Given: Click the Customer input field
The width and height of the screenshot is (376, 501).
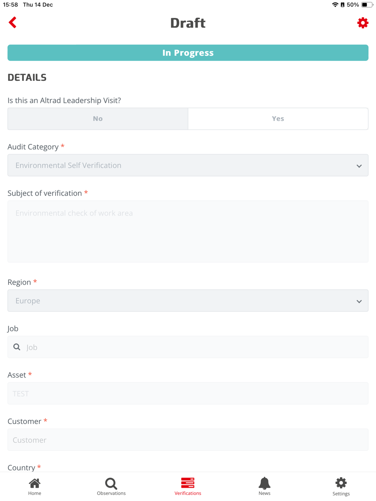Looking at the screenshot, I should [x=188, y=440].
